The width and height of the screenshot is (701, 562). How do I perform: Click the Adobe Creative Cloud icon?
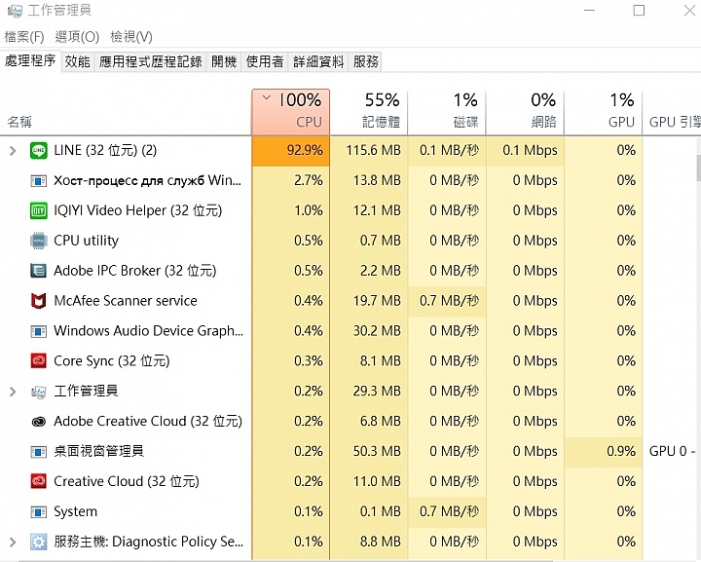click(x=39, y=422)
